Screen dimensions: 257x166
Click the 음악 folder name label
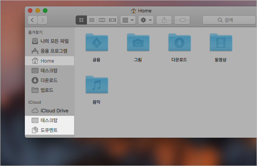pyautogui.click(x=96, y=102)
